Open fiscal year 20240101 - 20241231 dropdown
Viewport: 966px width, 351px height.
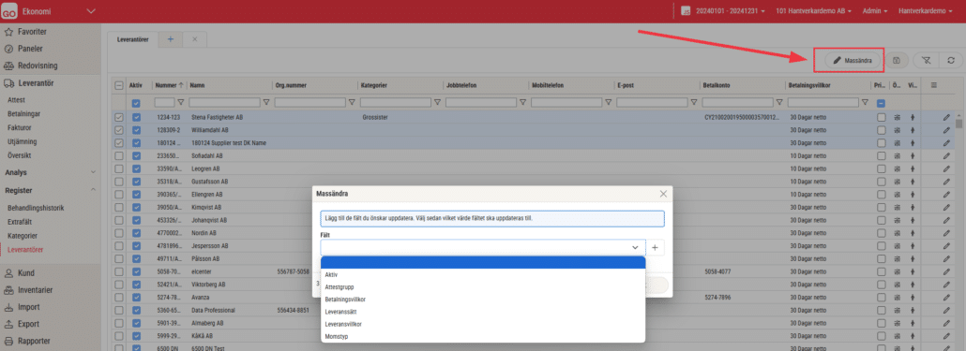coord(730,11)
